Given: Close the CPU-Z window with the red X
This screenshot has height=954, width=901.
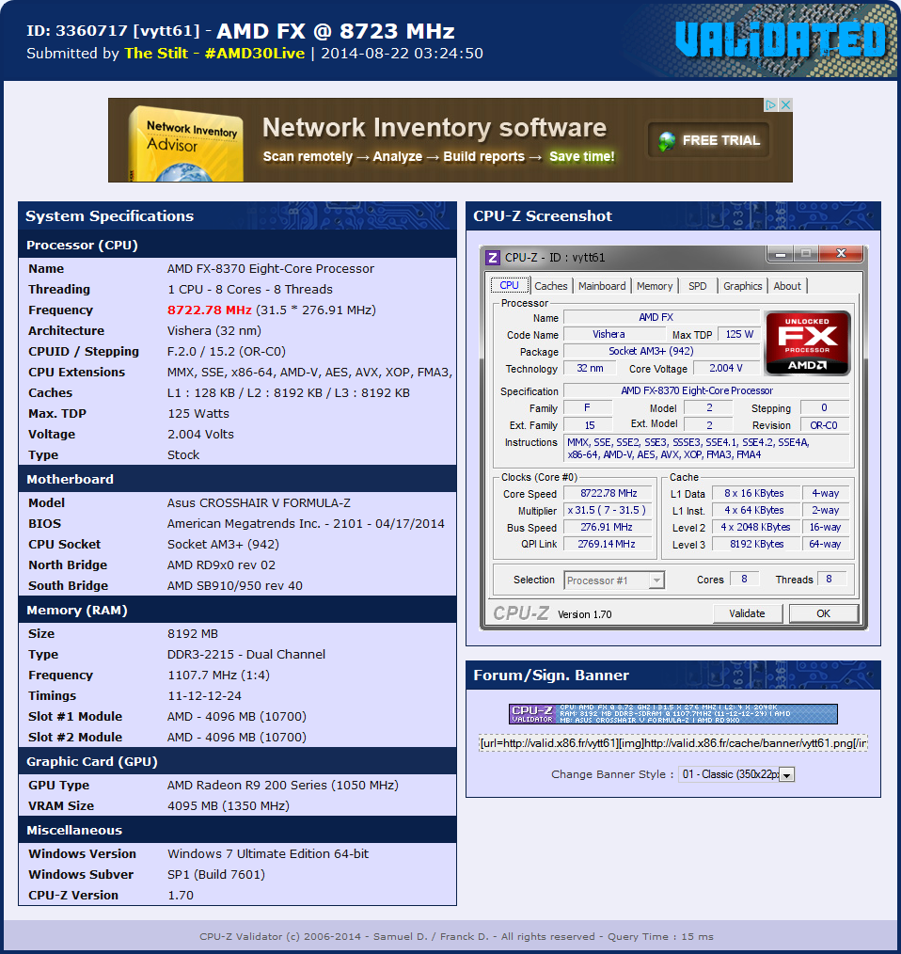Looking at the screenshot, I should point(841,254).
